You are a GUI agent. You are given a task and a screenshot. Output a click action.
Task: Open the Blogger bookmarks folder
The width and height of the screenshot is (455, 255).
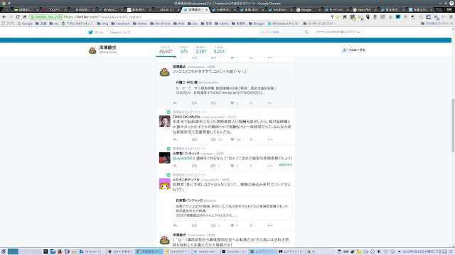click(x=257, y=23)
